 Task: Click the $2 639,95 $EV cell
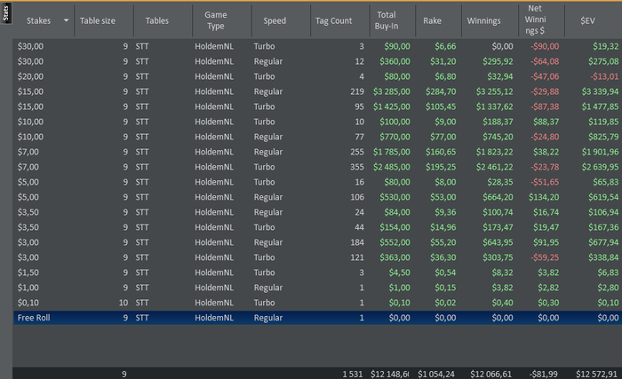click(x=600, y=167)
